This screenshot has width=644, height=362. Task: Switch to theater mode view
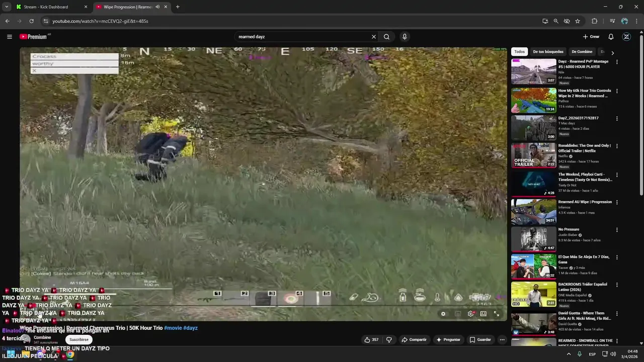point(484,314)
